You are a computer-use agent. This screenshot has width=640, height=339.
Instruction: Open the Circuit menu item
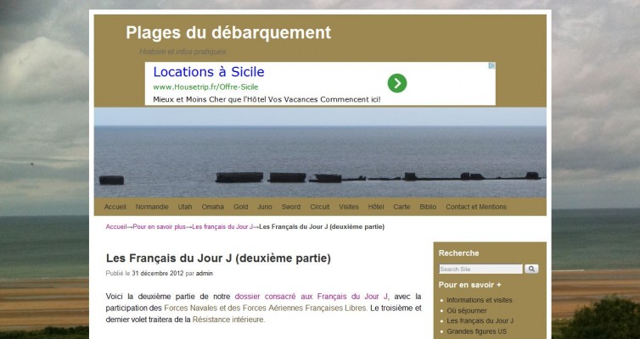pos(320,207)
